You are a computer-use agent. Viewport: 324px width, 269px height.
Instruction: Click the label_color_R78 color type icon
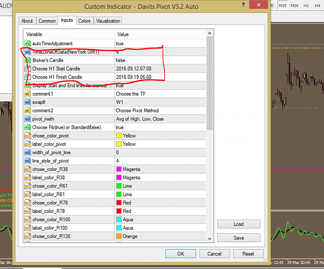pyautogui.click(x=27, y=211)
